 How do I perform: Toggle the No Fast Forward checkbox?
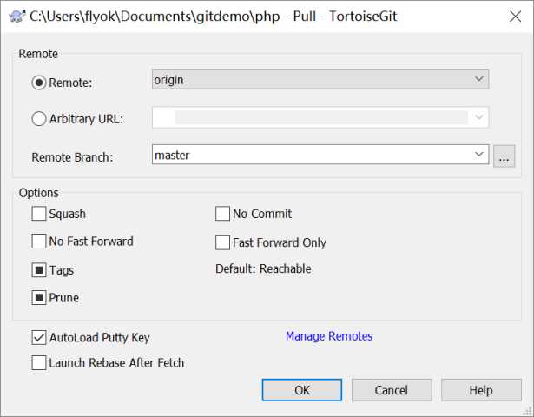click(x=38, y=242)
